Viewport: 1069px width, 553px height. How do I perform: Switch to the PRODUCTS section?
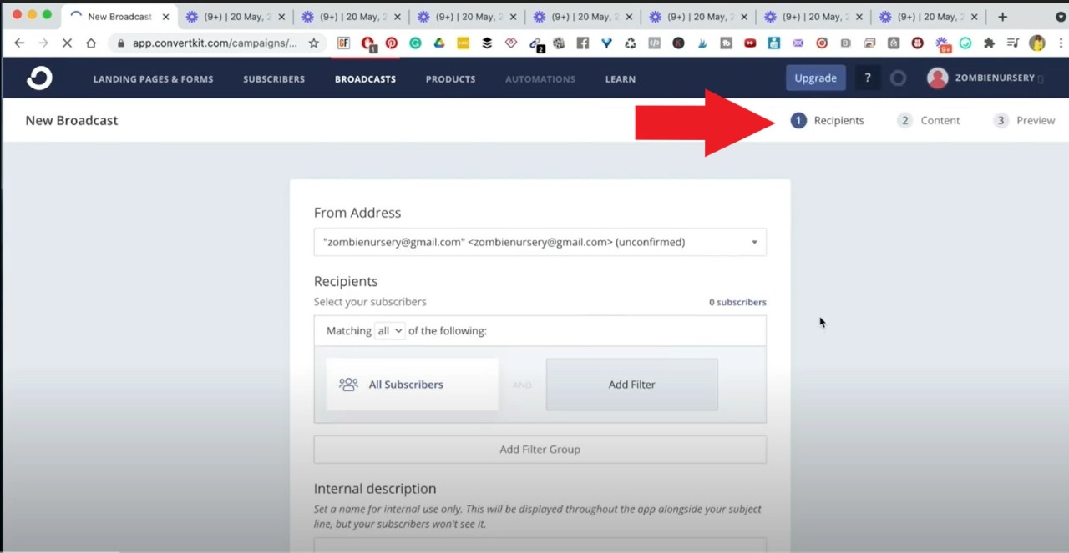(x=450, y=78)
